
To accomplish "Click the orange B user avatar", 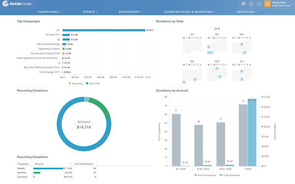I will click(x=267, y=4).
